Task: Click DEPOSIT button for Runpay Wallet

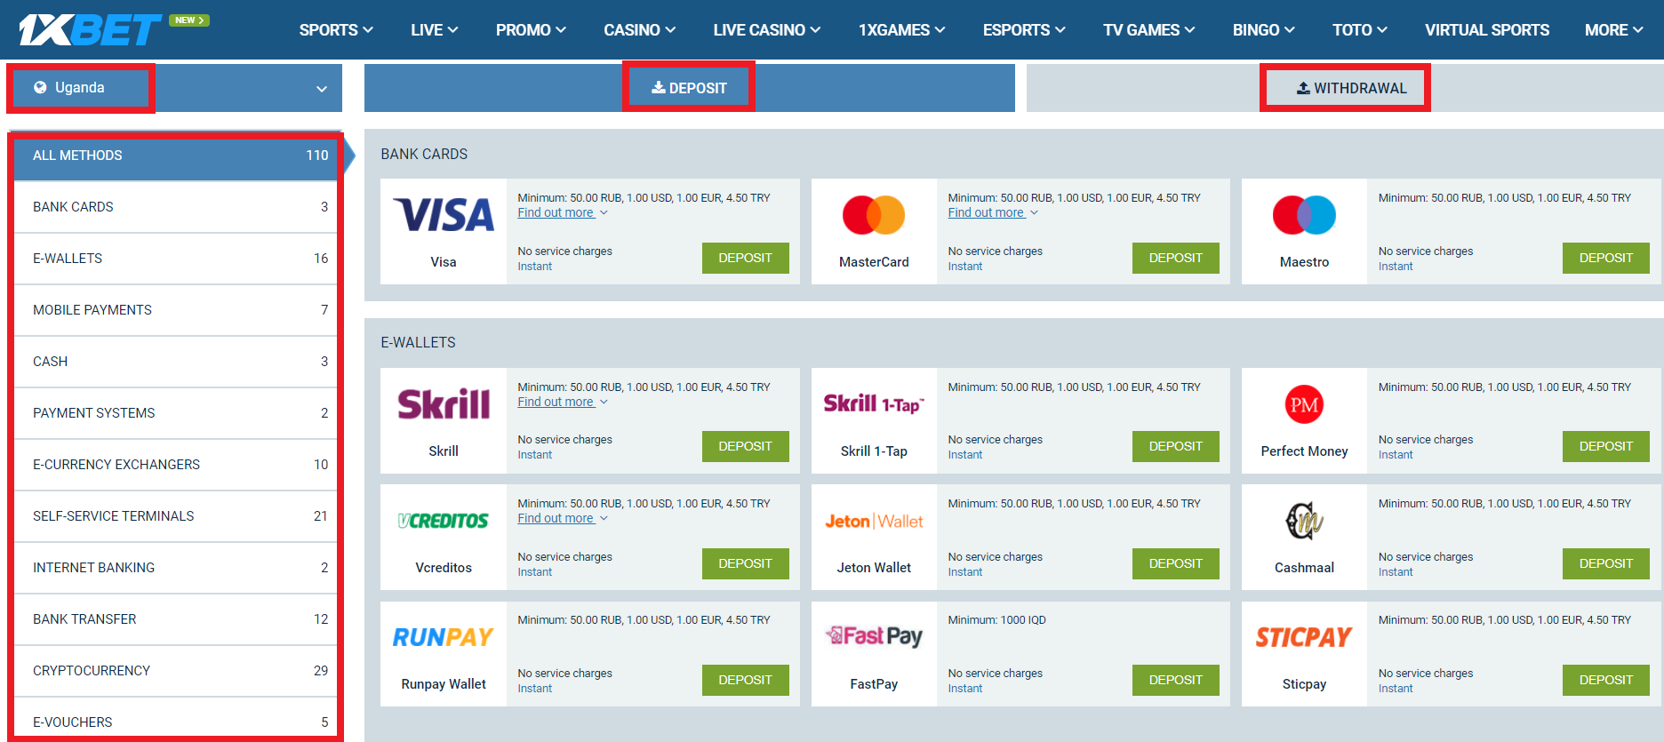Action: (745, 680)
